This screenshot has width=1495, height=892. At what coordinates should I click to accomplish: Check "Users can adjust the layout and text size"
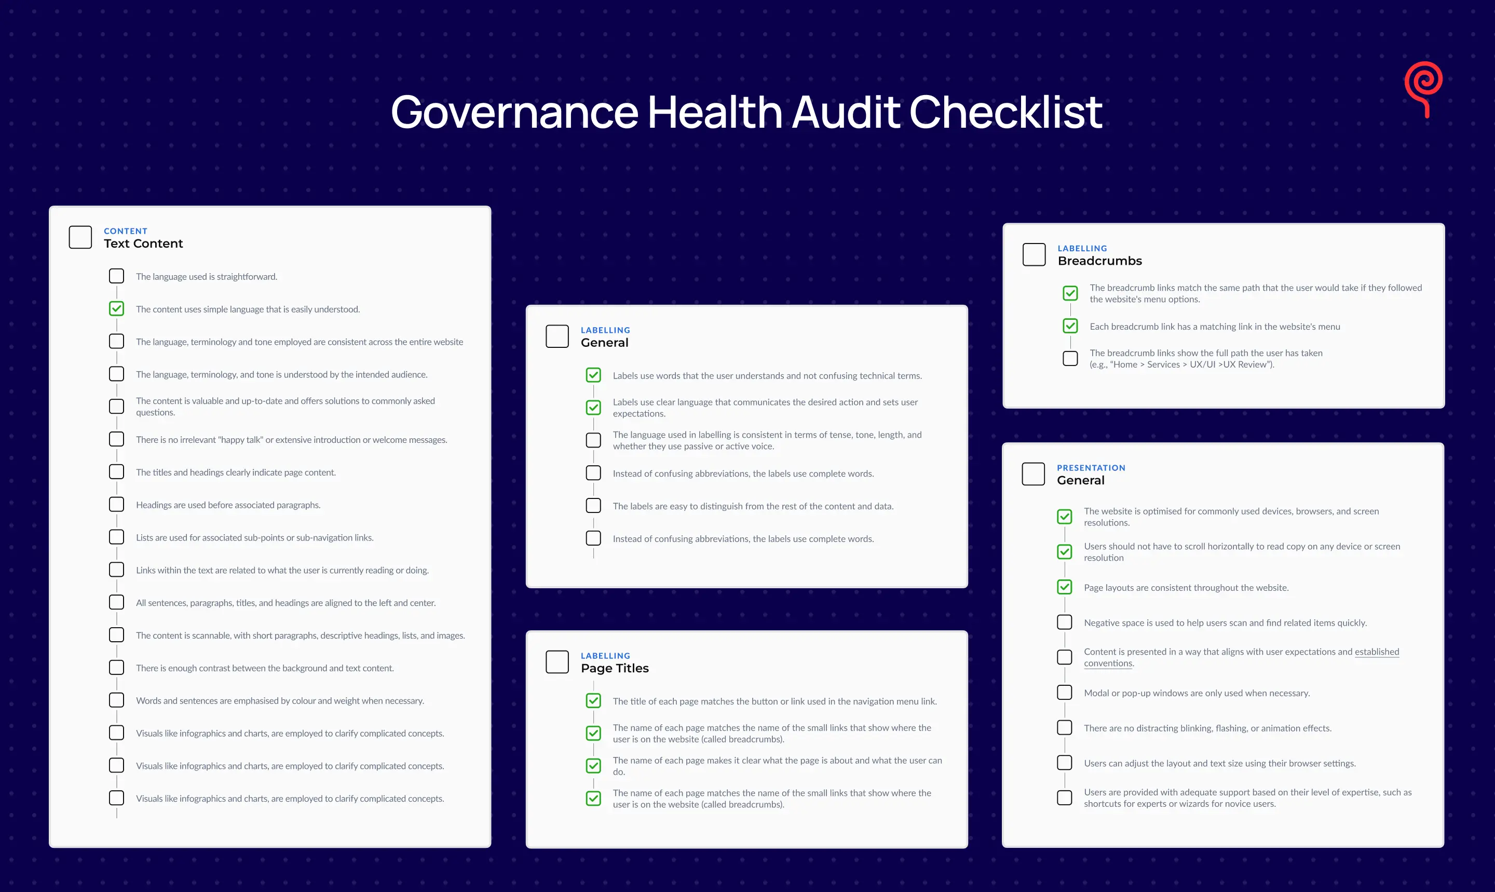point(1064,762)
